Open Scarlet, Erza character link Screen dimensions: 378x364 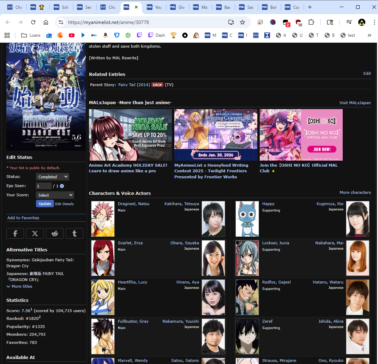(x=130, y=243)
